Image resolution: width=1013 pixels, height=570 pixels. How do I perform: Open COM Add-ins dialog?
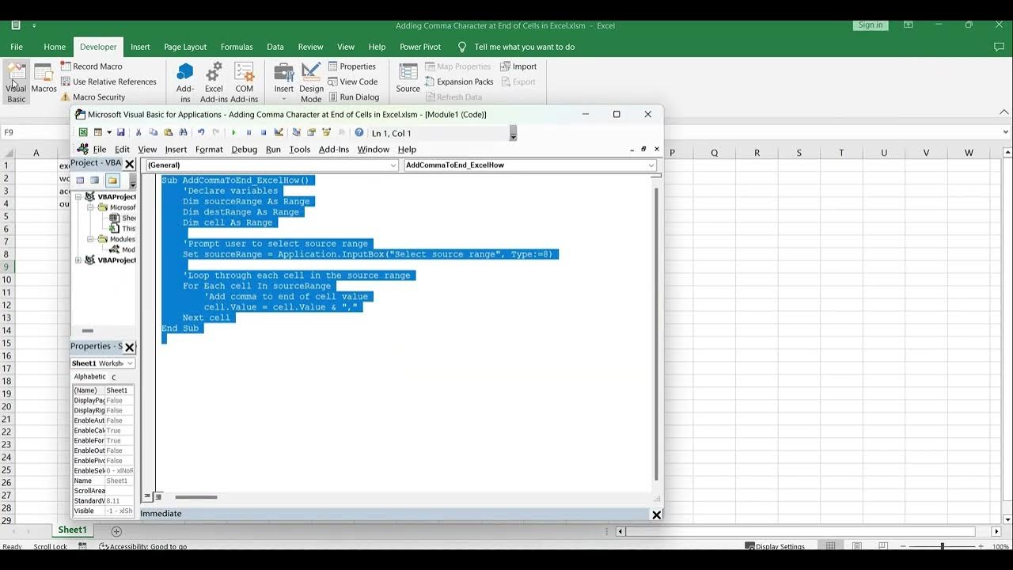pos(244,82)
